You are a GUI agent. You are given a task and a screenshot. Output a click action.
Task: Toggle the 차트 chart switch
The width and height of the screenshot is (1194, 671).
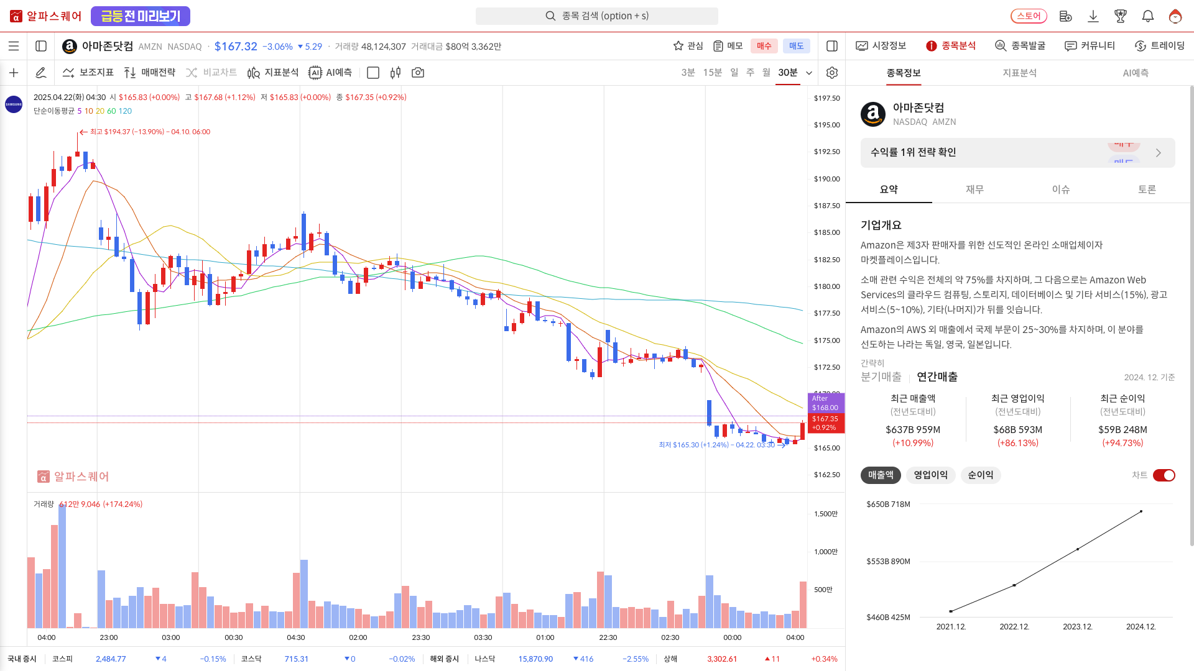click(1164, 475)
